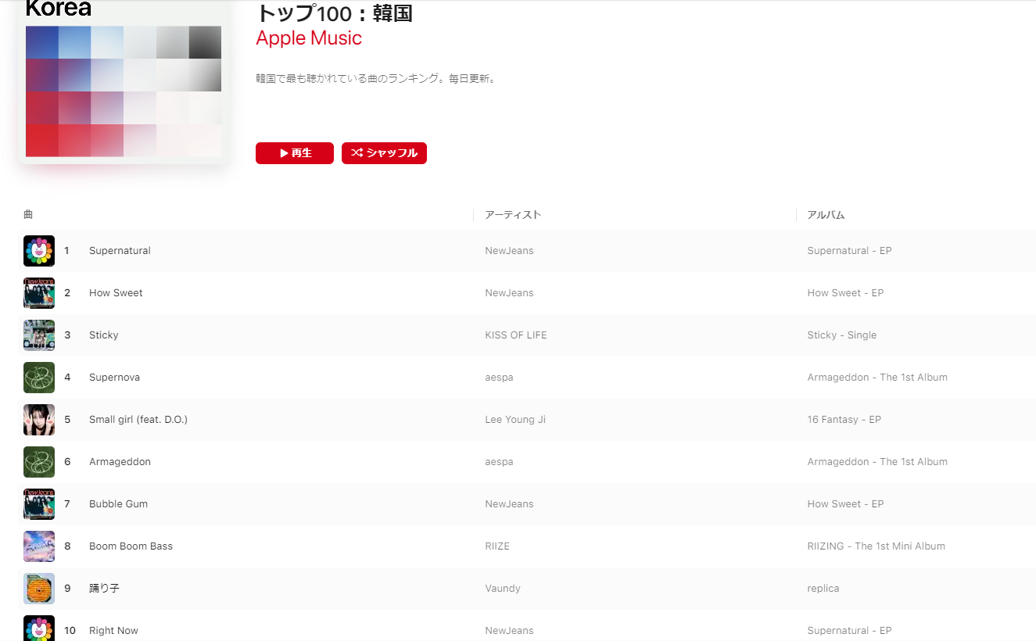Click the Boom Boom Bass album artwork
Viewport: 1036px width, 641px height.
(x=39, y=546)
